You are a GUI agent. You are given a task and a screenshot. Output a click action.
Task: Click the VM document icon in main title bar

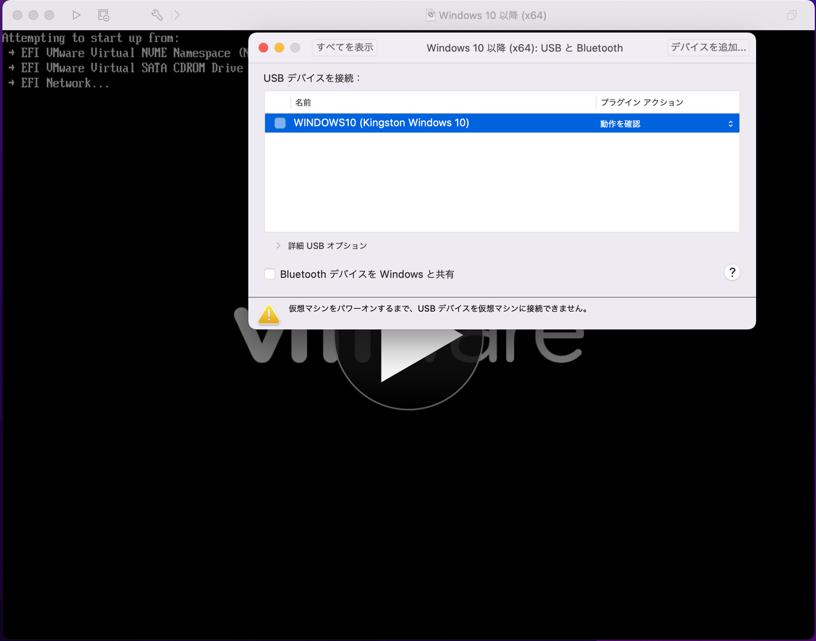coord(430,15)
